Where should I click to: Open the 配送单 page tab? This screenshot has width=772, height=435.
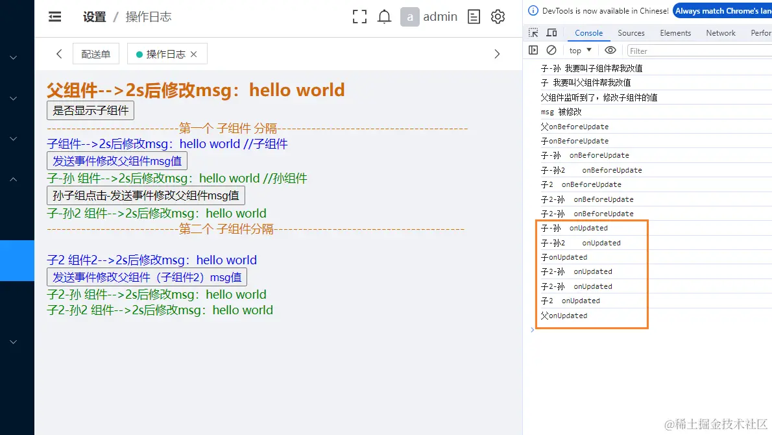[96, 54]
